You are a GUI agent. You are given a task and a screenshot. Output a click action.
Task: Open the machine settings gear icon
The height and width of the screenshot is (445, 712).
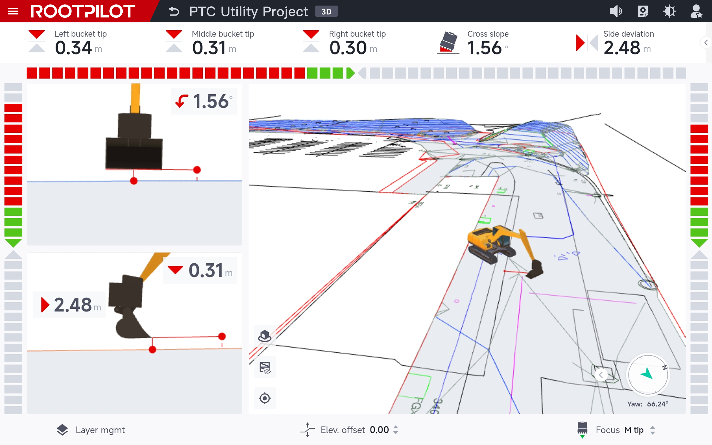(643, 11)
